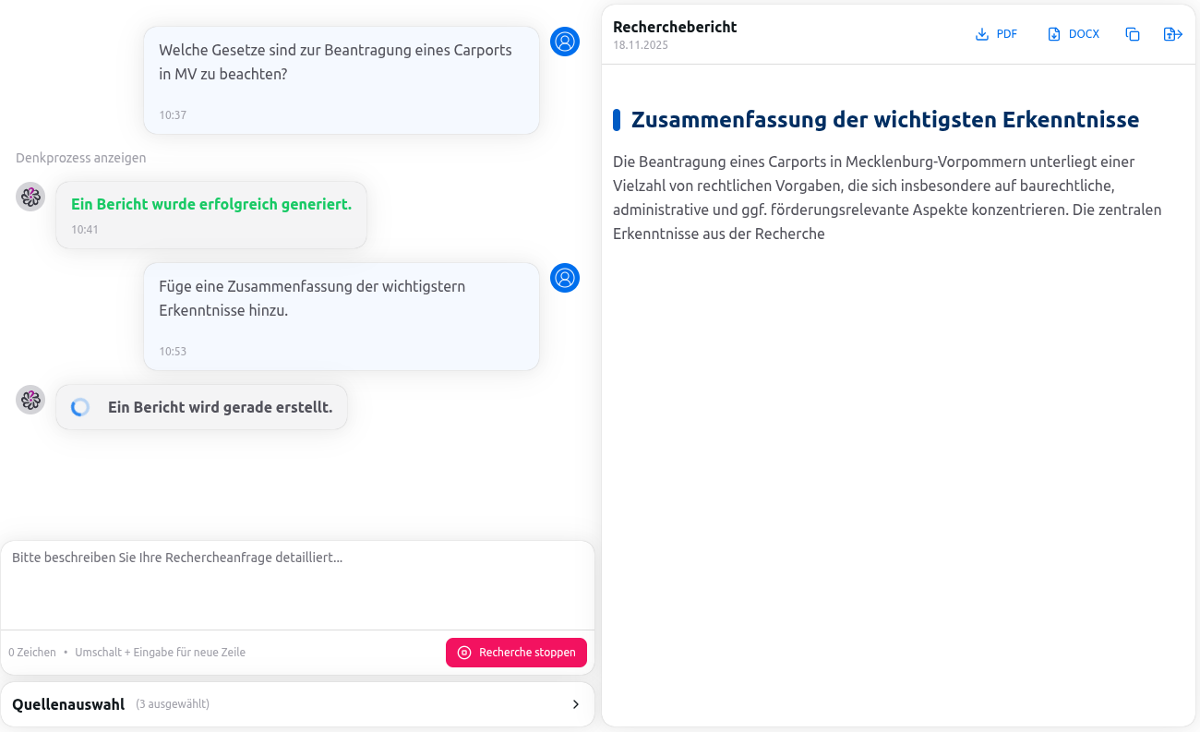
Task: Click the report summary paragraph text
Action: click(886, 198)
